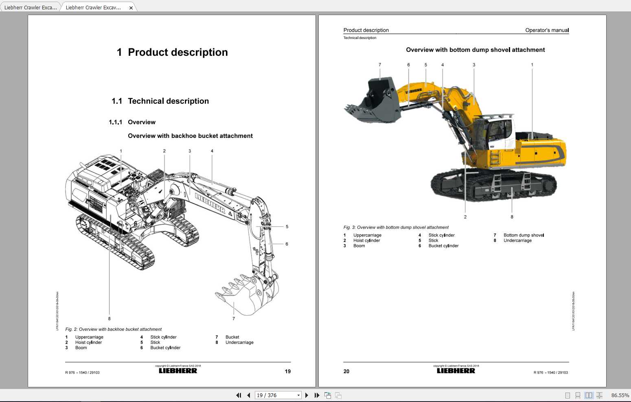This screenshot has width=631, height=402.
Task: Advance to the next page
Action: point(307,395)
